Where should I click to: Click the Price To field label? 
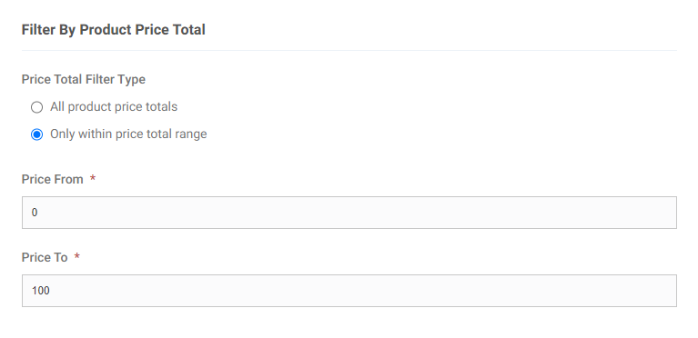[x=44, y=257]
